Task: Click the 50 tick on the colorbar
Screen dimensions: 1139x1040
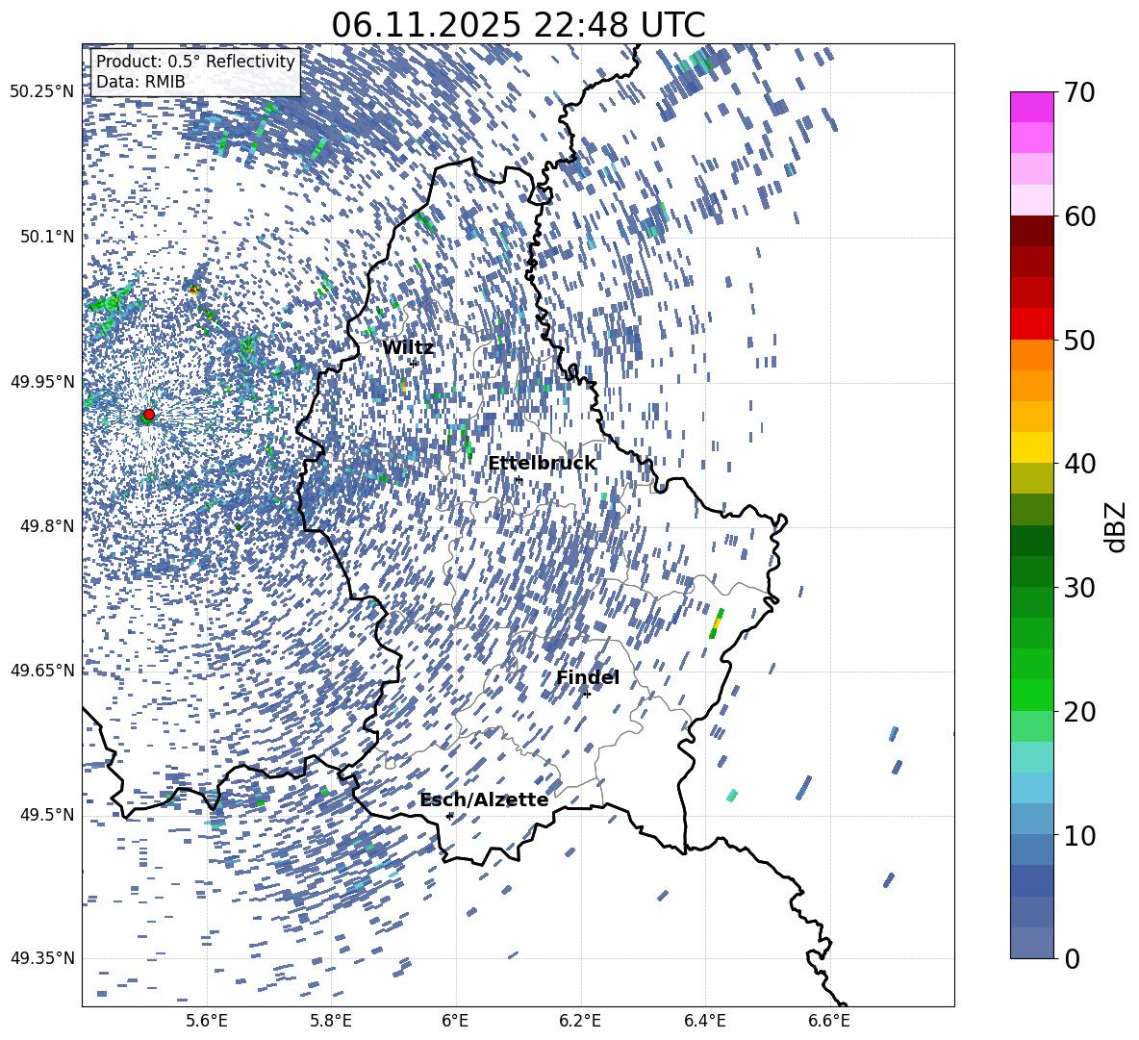Action: 1079,340
